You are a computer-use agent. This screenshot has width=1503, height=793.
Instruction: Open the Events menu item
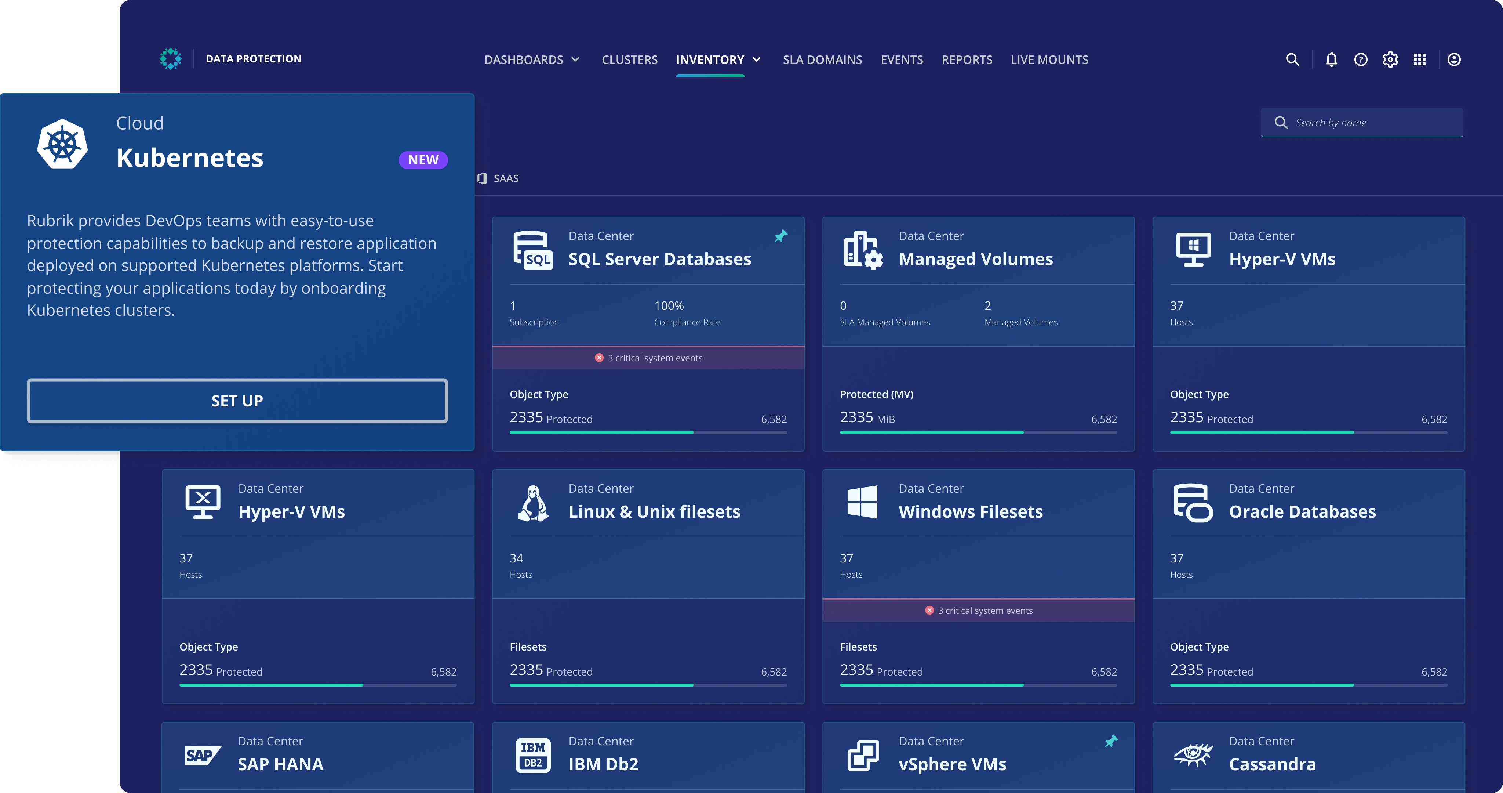(902, 59)
